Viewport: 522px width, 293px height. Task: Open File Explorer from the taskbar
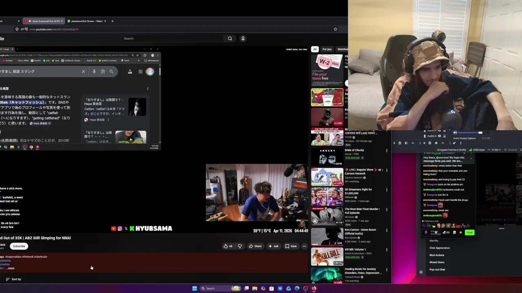[255, 289]
